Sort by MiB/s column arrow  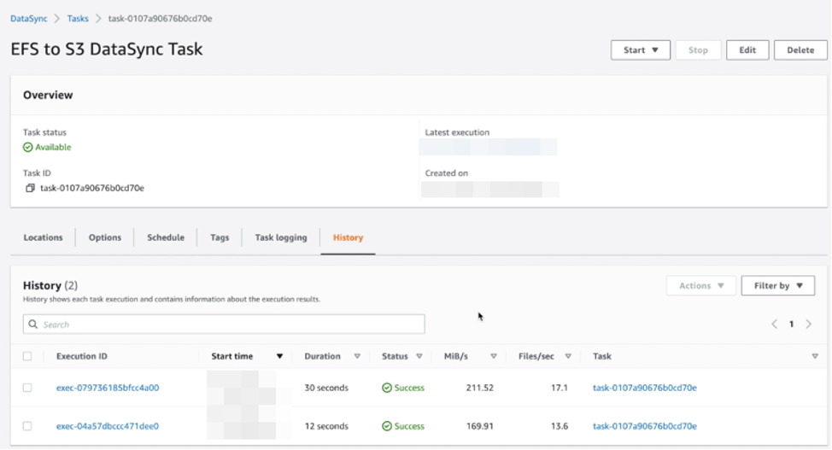coord(494,356)
